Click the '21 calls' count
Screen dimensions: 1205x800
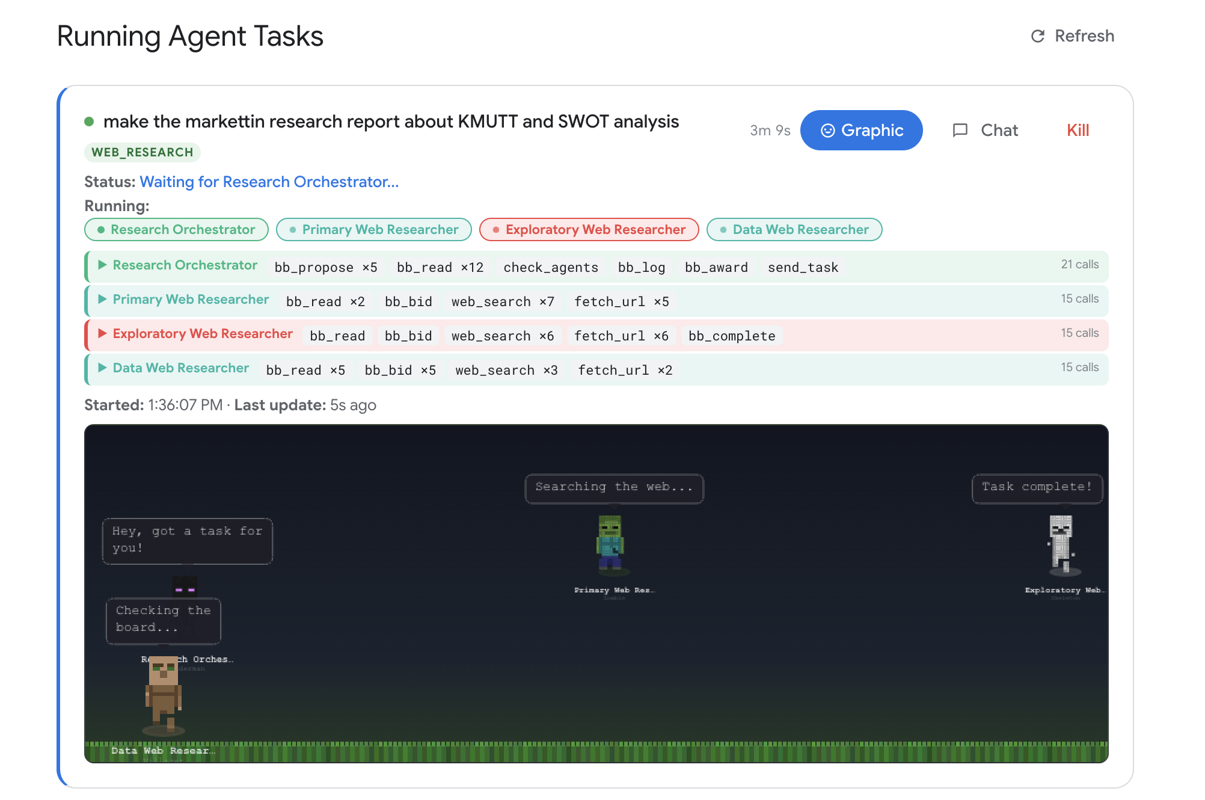tap(1079, 264)
